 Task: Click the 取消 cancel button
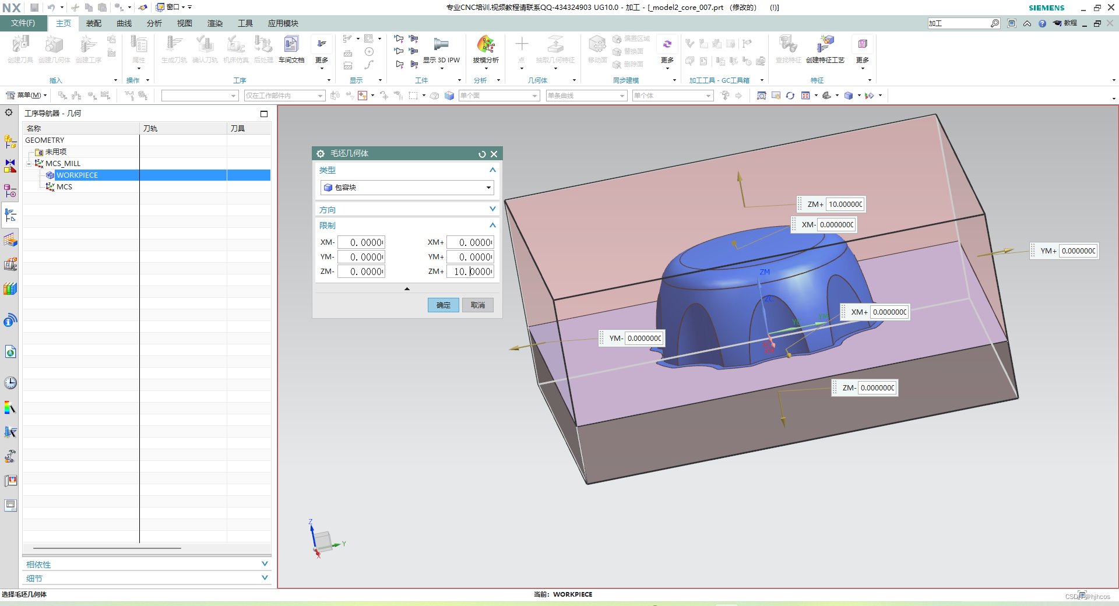(x=478, y=305)
